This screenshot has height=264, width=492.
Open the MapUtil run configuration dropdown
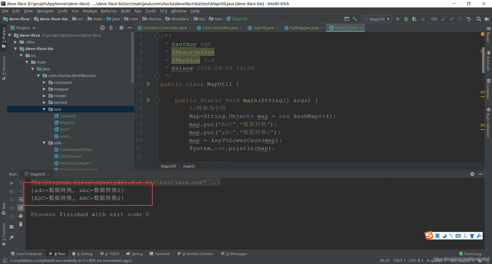376,19
